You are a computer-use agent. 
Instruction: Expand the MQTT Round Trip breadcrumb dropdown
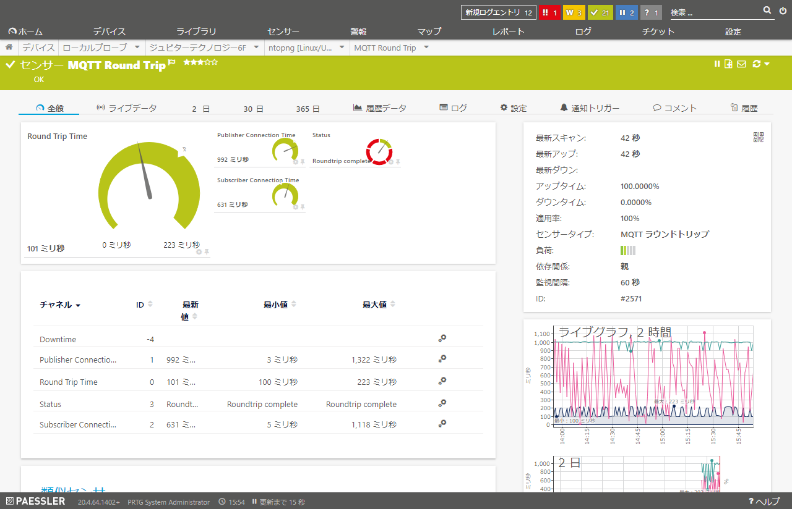[x=426, y=48]
